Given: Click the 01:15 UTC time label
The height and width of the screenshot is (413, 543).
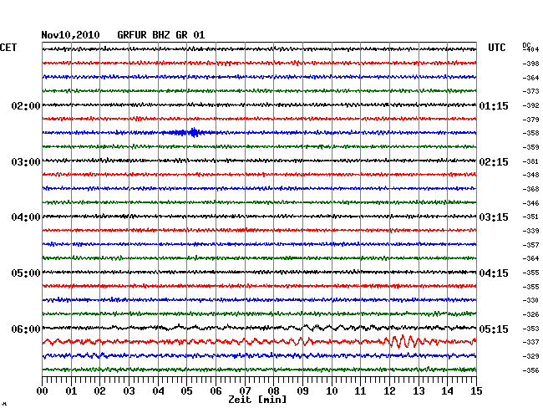Looking at the screenshot, I should click(x=494, y=105).
